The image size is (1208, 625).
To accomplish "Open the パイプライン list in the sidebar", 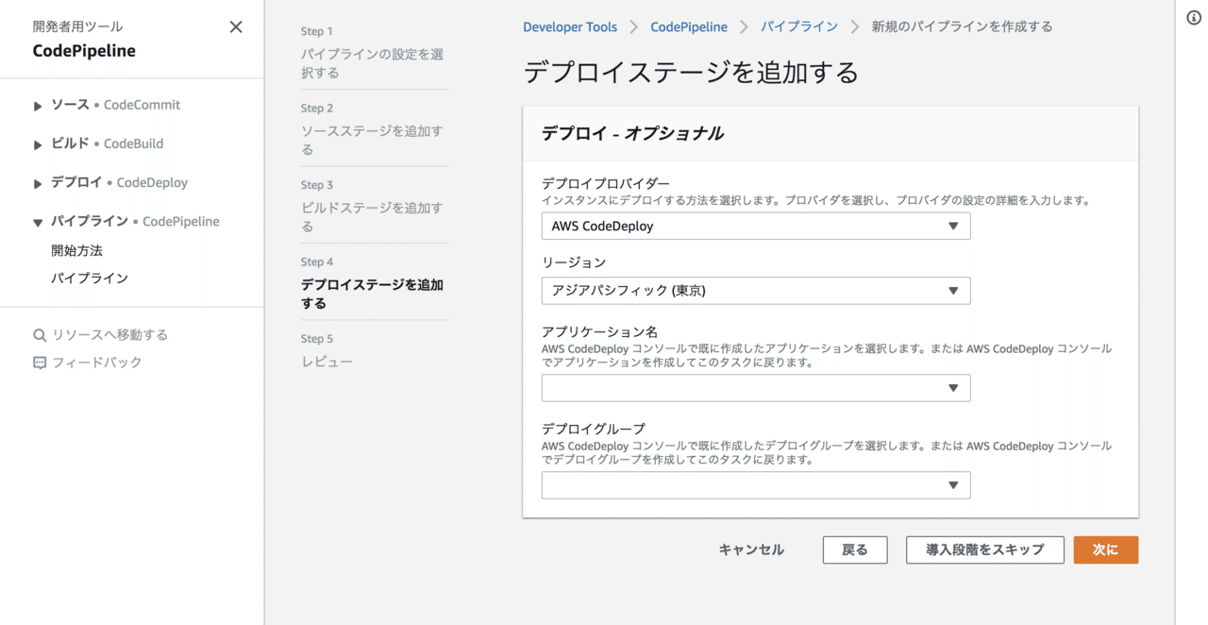I will 90,278.
